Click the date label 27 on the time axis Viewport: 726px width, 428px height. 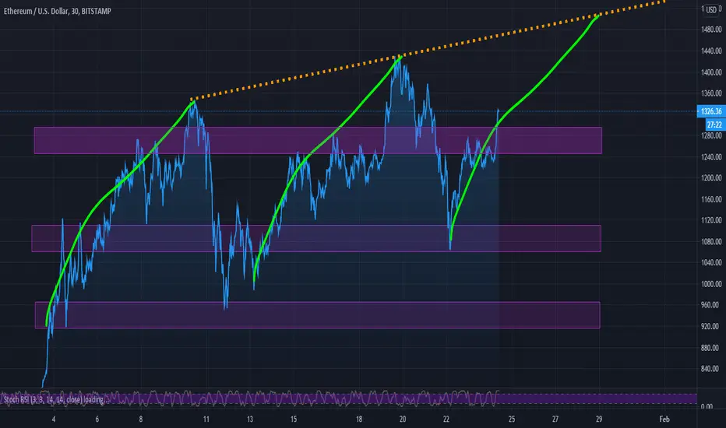tap(555, 419)
